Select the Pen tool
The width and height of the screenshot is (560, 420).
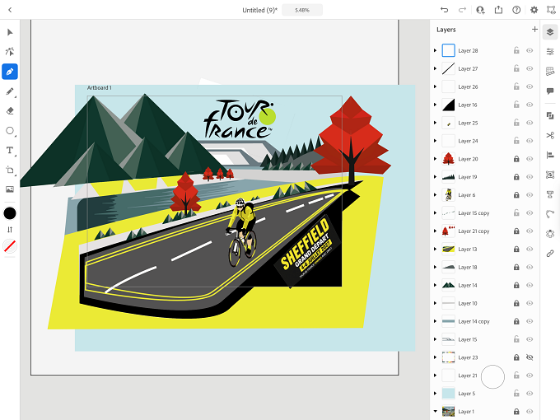point(10,72)
